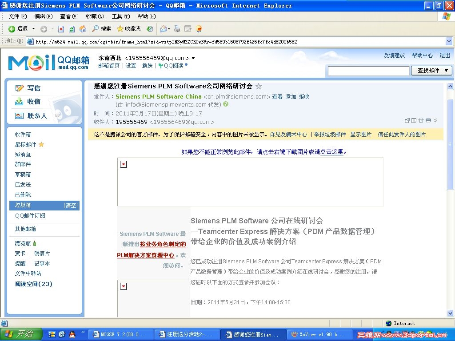Click the Stop loading icon in toolbar

pyautogui.click(x=61, y=29)
